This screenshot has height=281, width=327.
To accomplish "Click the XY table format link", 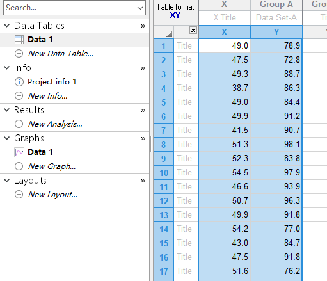I will click(x=175, y=15).
